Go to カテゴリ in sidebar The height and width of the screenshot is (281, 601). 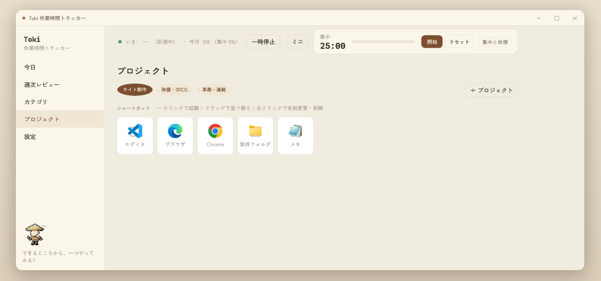[60, 102]
